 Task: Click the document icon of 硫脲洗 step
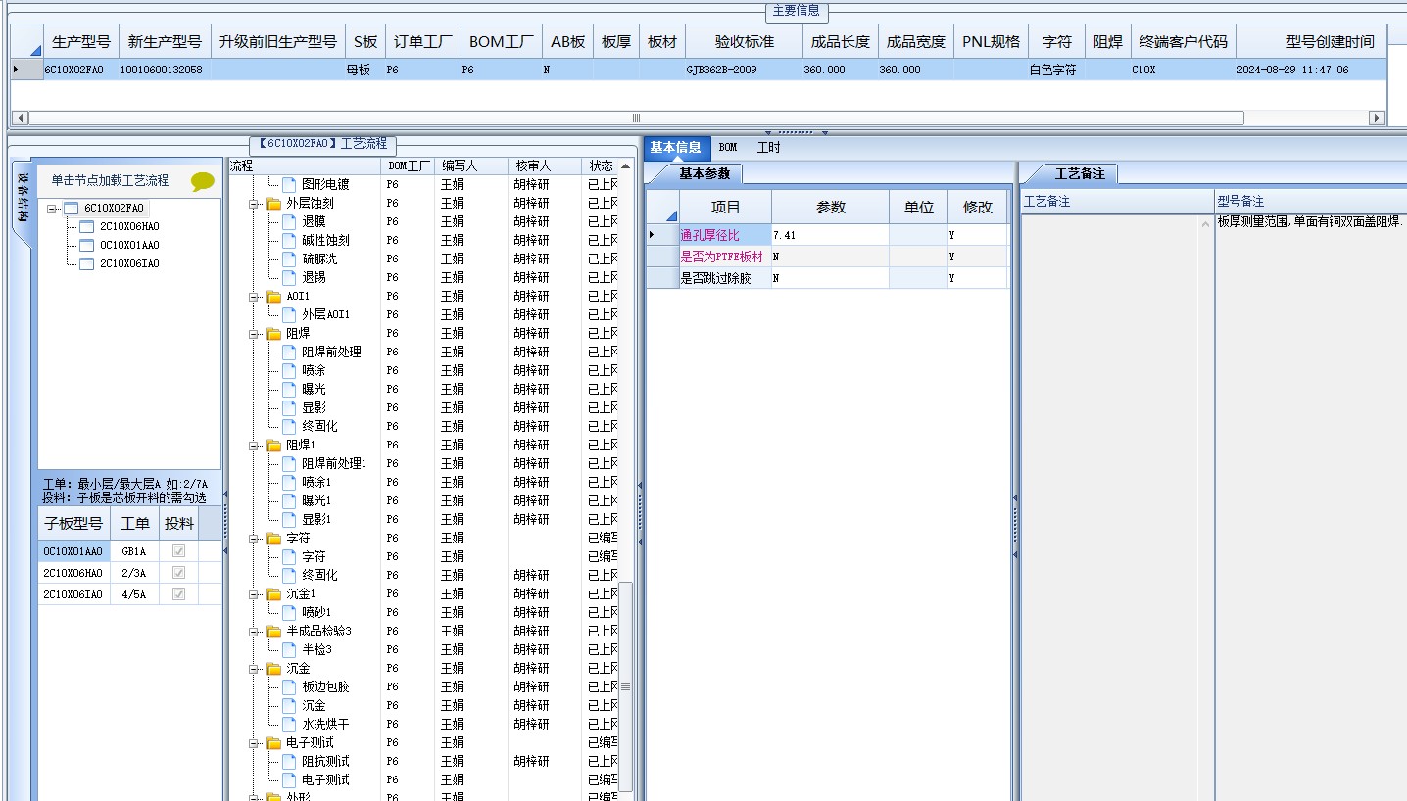pos(289,259)
